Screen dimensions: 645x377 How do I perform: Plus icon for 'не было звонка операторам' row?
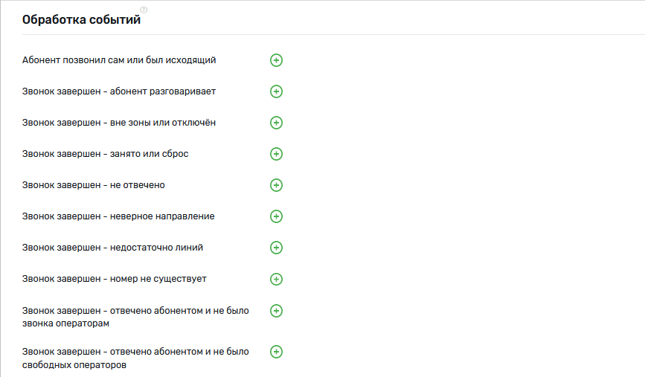276,311
